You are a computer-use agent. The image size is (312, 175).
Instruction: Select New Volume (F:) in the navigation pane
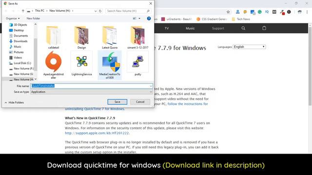tap(21, 69)
